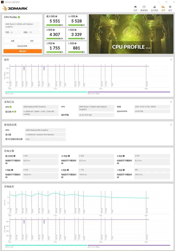Click info icon beside 16 线程 score card
This screenshot has width=175, height=251.
77,16
